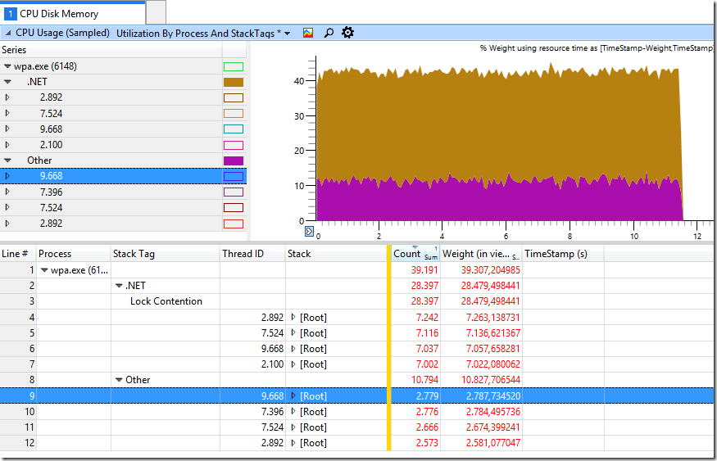The height and width of the screenshot is (461, 717).
Task: Expand series 7.396 under Other
Action: point(7,192)
